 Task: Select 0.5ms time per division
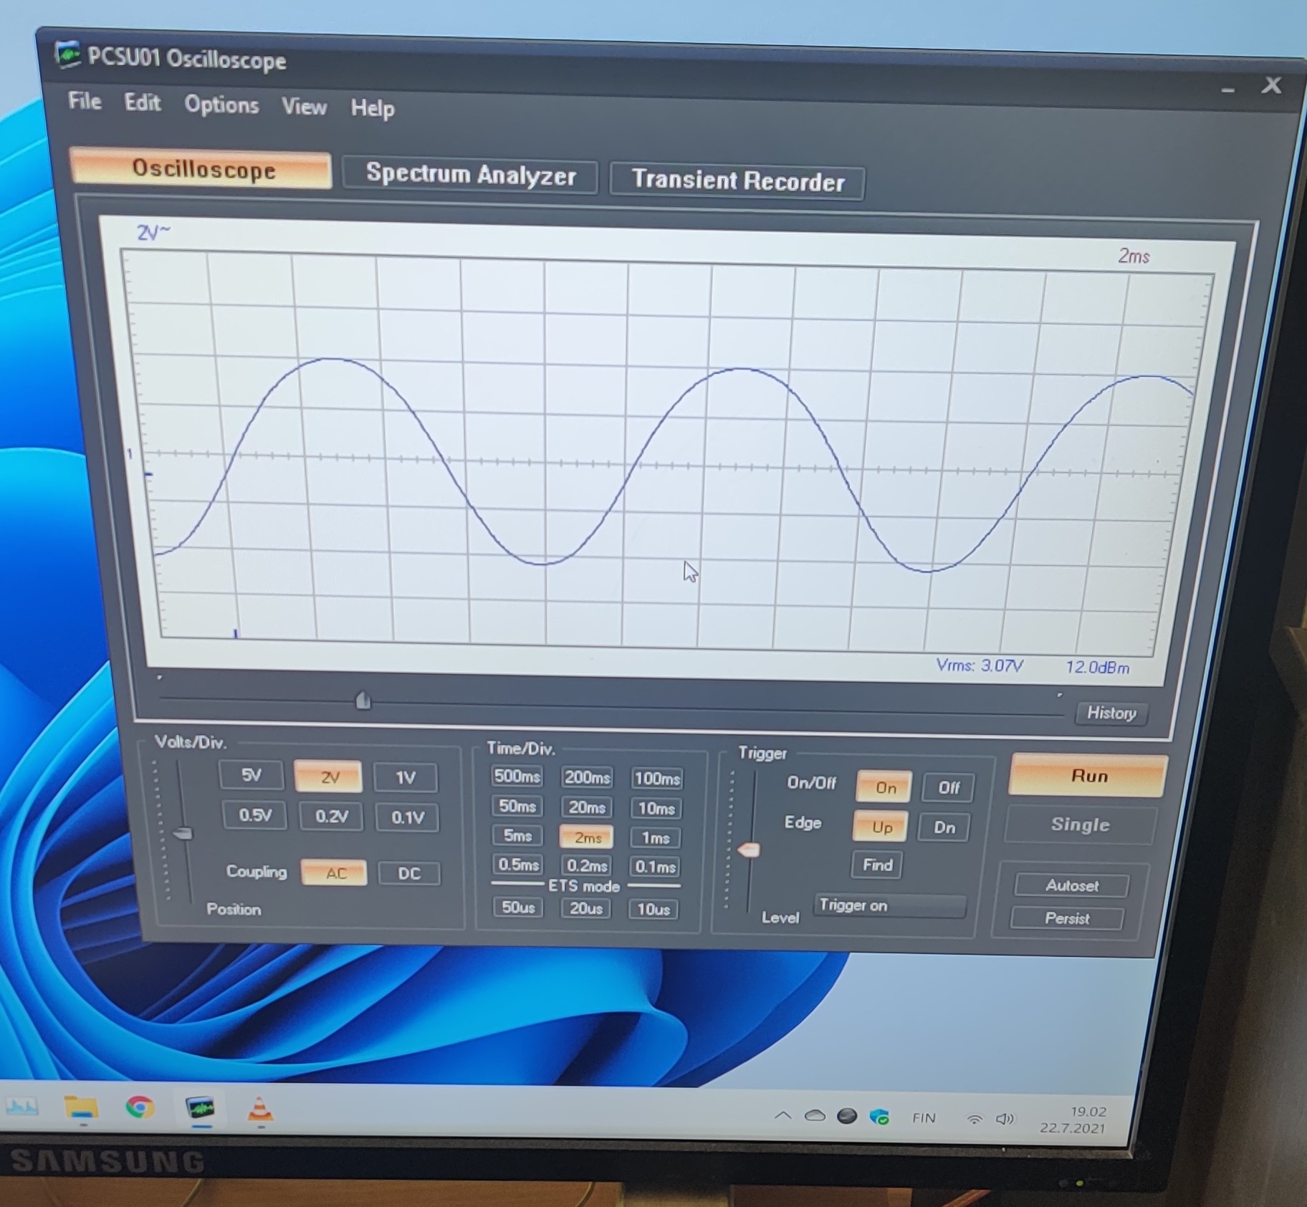[x=518, y=865]
